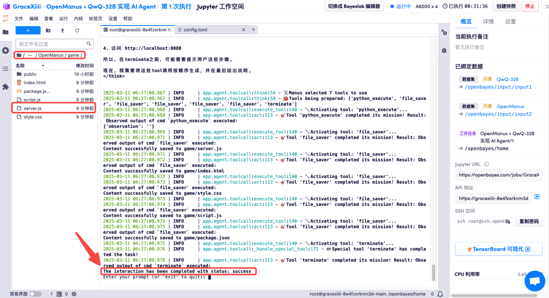Copy the SSH command icon

point(508,221)
